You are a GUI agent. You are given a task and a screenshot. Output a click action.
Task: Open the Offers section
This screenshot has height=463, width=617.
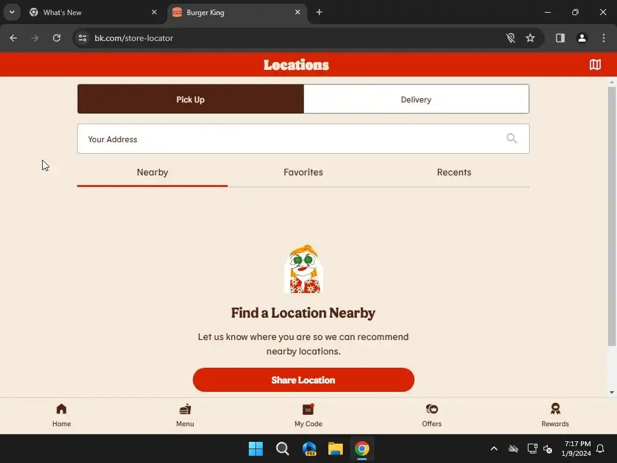pyautogui.click(x=431, y=415)
